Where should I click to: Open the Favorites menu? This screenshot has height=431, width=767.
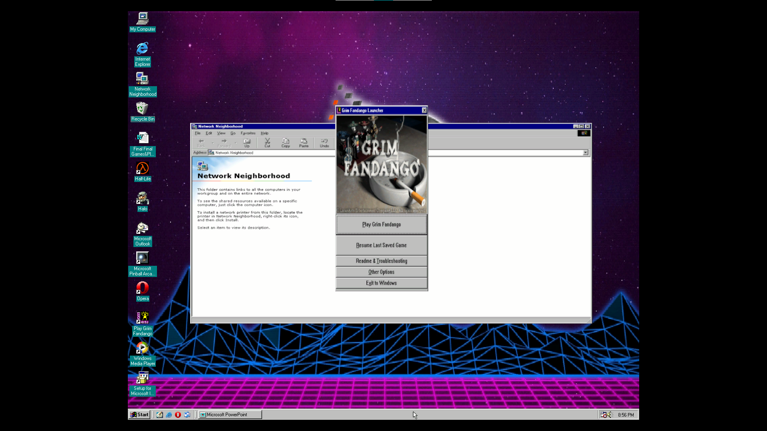(248, 133)
